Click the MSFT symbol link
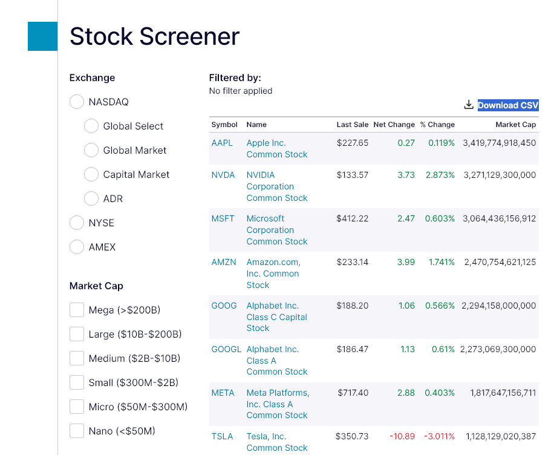Image resolution: width=554 pixels, height=455 pixels. [x=223, y=218]
